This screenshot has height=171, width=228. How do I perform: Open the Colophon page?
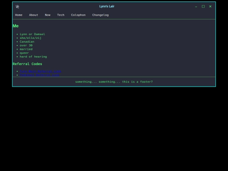(78, 15)
